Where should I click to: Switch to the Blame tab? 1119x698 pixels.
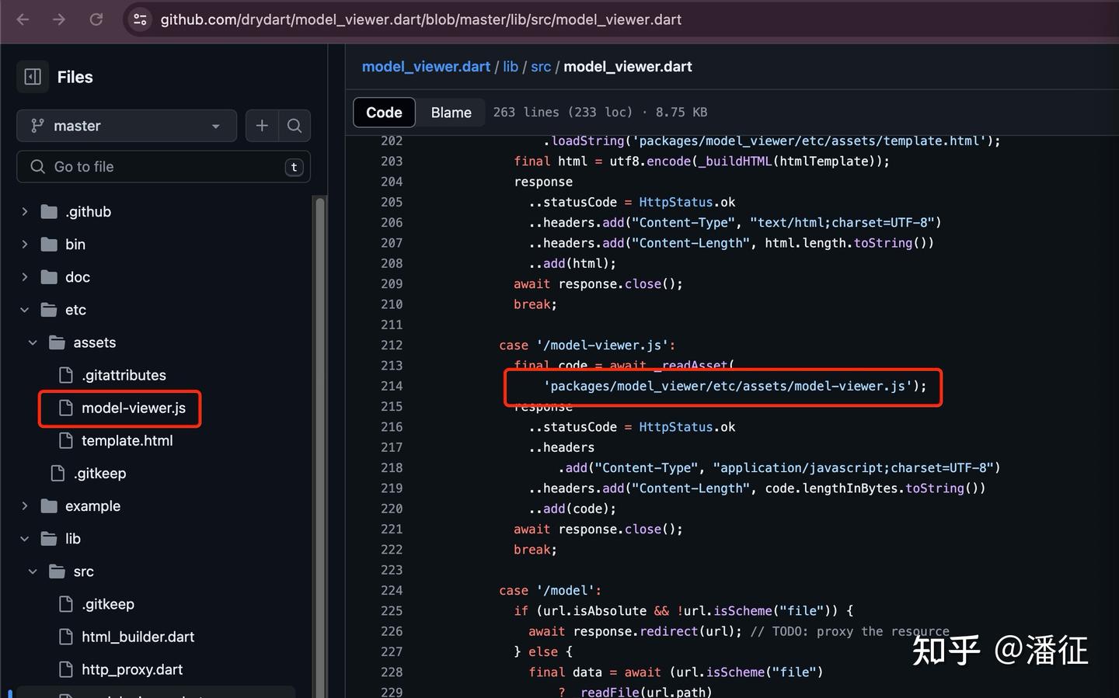click(x=451, y=113)
